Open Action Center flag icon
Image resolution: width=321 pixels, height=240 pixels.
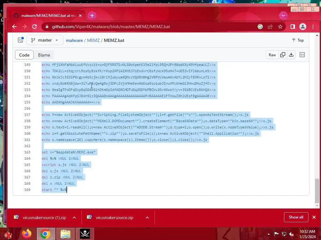click(276, 234)
